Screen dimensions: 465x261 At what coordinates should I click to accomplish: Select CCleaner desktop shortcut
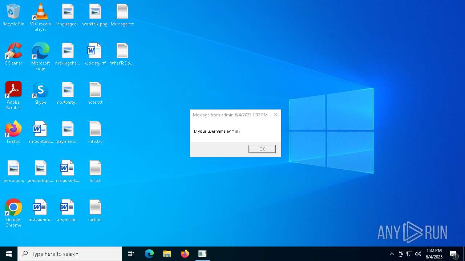click(13, 54)
